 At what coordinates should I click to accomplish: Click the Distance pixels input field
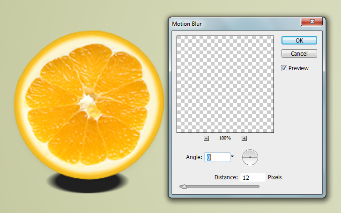[x=253, y=177]
